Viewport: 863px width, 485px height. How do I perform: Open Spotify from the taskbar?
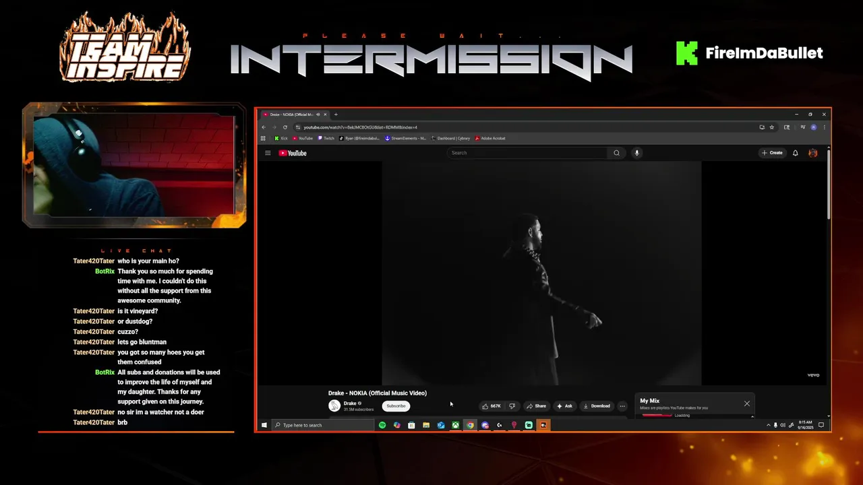tap(382, 425)
